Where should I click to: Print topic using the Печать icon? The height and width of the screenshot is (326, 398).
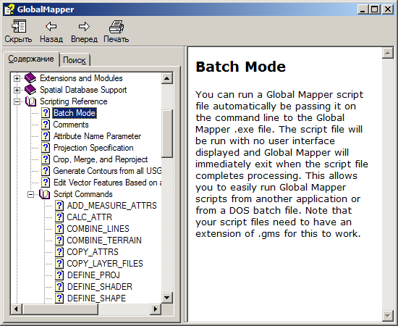pos(117,26)
